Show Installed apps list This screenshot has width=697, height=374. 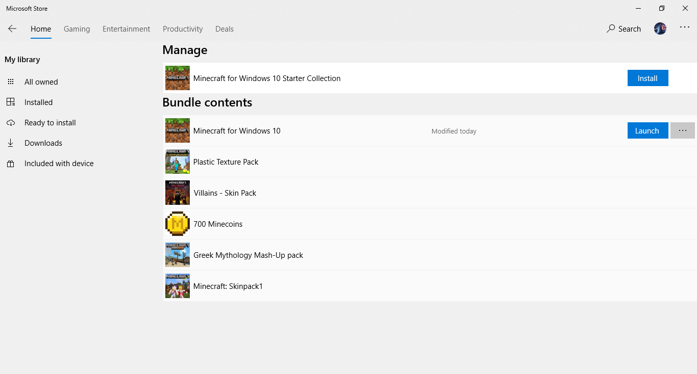[x=39, y=102]
